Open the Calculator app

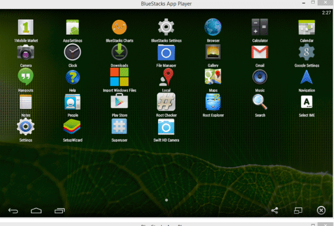pyautogui.click(x=260, y=27)
